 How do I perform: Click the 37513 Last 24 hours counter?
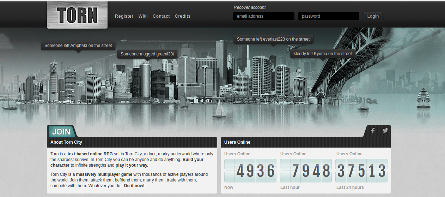point(361,171)
